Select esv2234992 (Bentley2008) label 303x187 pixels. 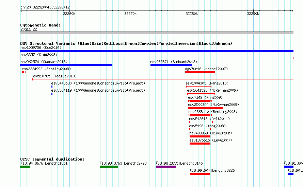click(x=46, y=69)
